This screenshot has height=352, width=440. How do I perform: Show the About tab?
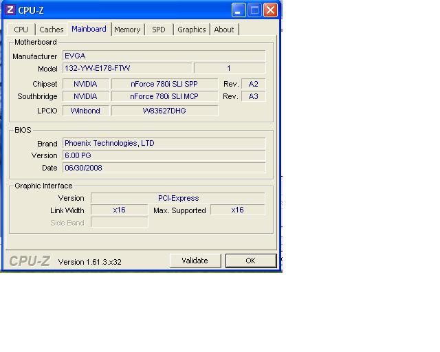pyautogui.click(x=224, y=30)
